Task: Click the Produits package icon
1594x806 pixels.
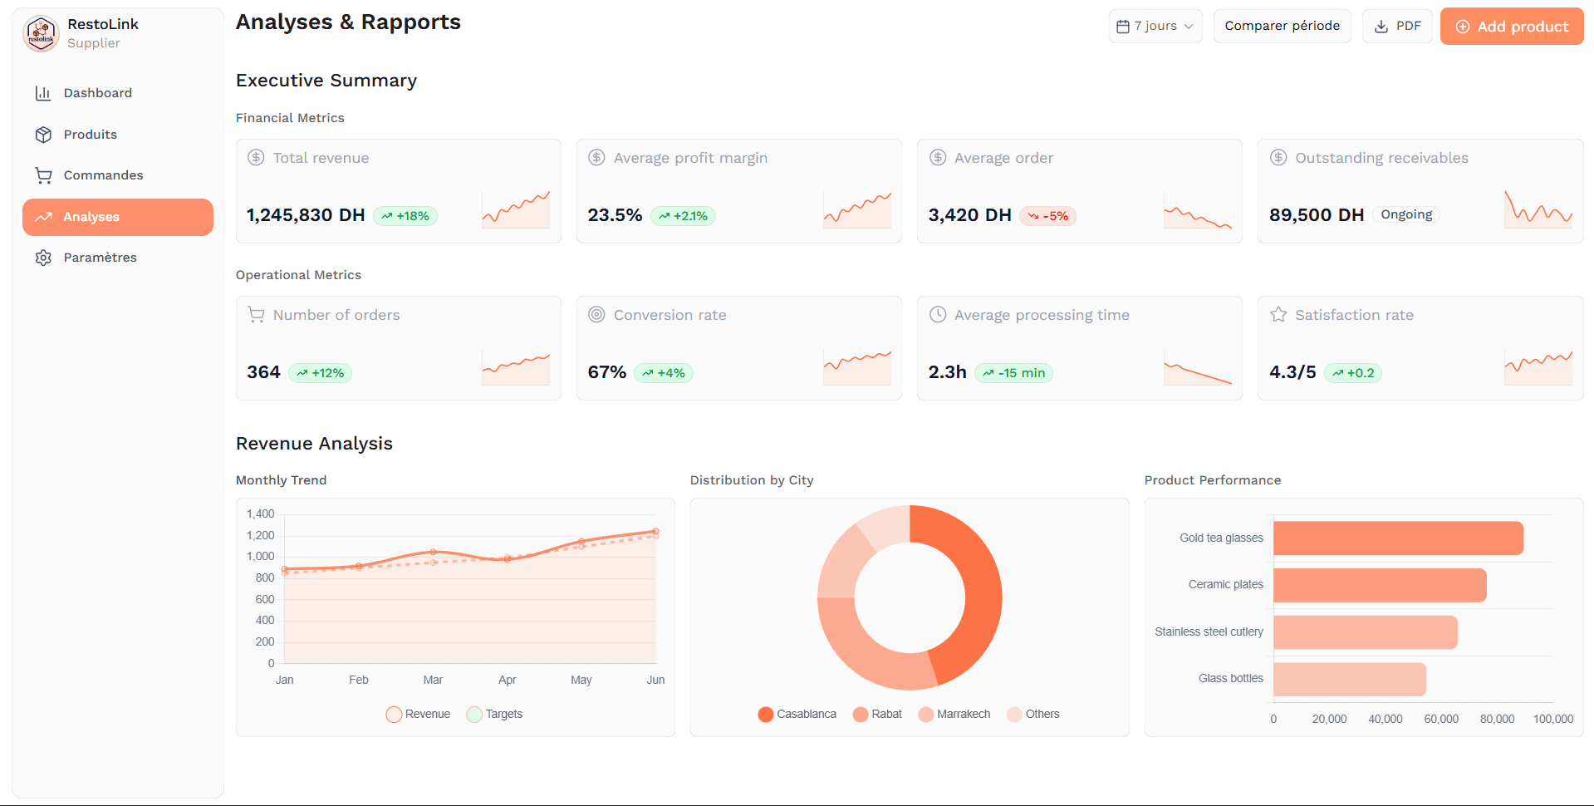Action: click(x=43, y=134)
